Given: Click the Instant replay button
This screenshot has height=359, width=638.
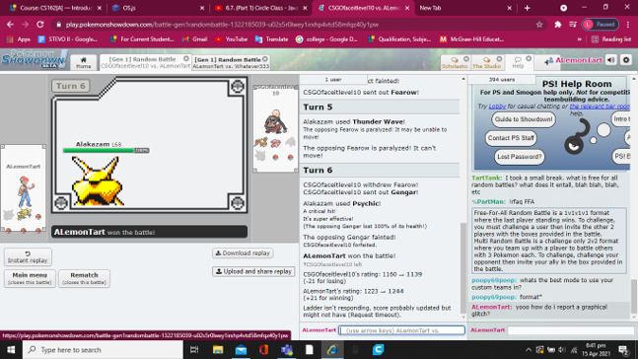Looking at the screenshot, I should [28, 256].
